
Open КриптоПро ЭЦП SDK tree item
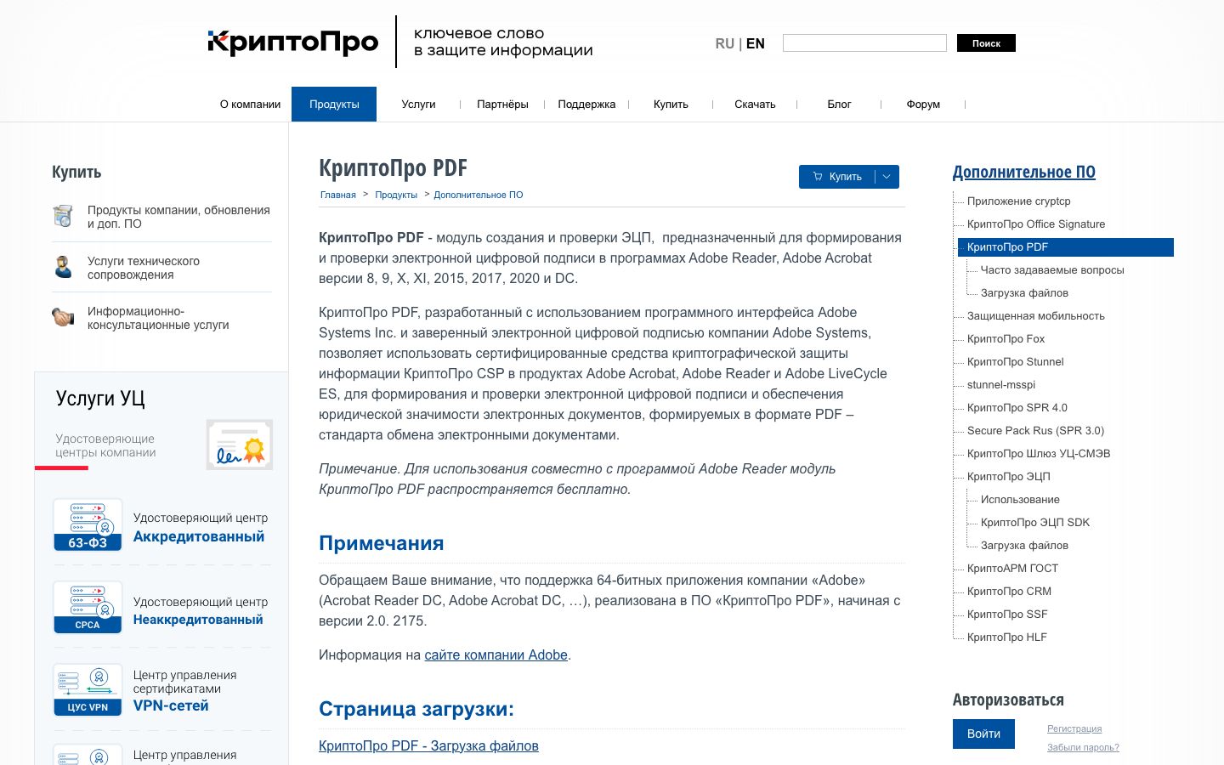1035,523
